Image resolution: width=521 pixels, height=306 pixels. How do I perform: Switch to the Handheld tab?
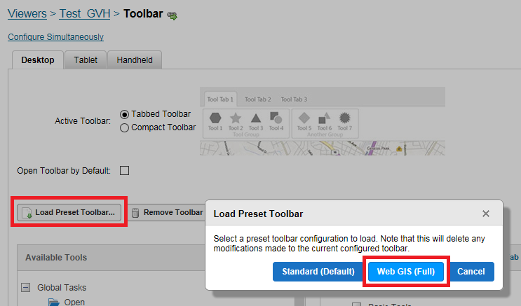click(135, 60)
